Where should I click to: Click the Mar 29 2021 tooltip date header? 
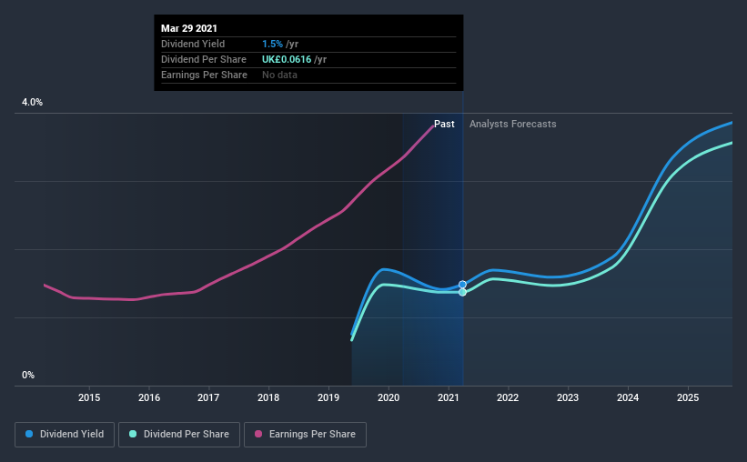pos(189,28)
